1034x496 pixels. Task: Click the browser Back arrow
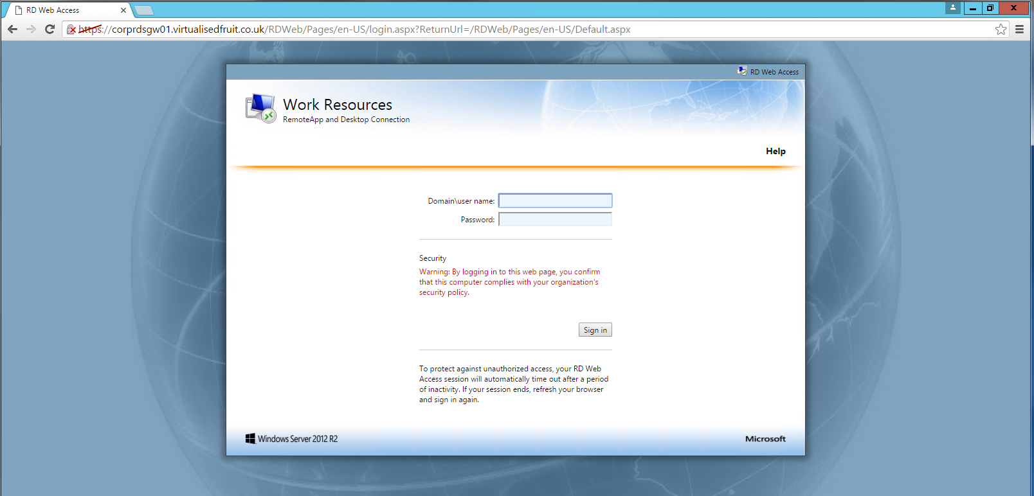pos(12,30)
